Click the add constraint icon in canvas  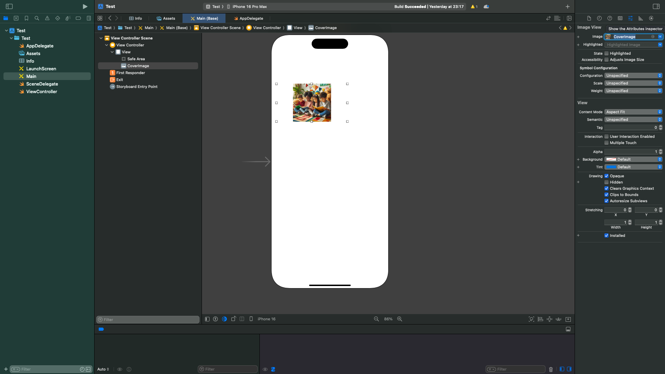(x=550, y=319)
